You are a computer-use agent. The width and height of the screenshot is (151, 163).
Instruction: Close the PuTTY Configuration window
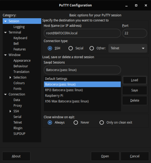[x=146, y=5]
